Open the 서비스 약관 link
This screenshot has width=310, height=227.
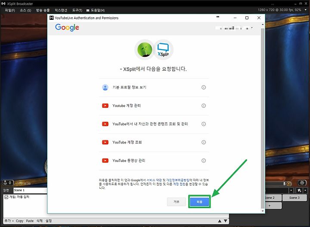[154, 180]
